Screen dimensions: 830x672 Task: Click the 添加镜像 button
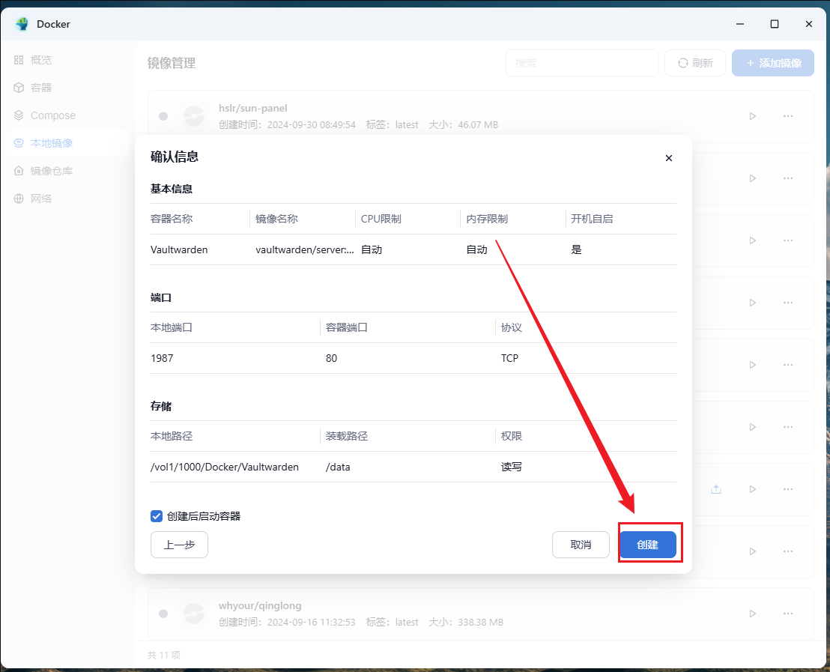pos(773,63)
